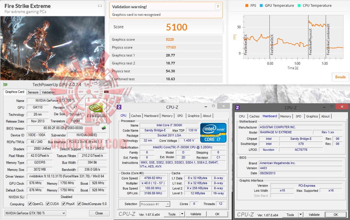Click the BIOS save chip icon
Image resolution: width=350 pixels, height=220 pixels.
coord(104,128)
